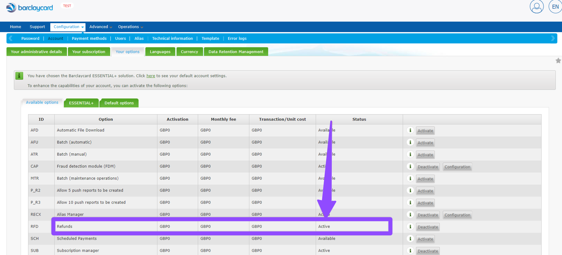Viewport: 562px width, 255px height.
Task: Activate 10 push reports option
Action: (425, 203)
